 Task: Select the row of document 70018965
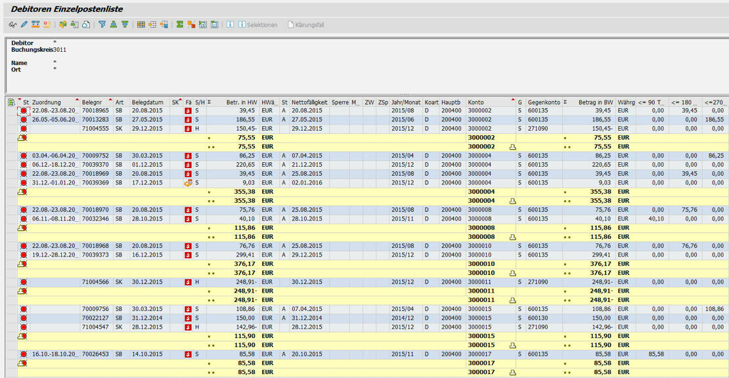click(x=11, y=111)
